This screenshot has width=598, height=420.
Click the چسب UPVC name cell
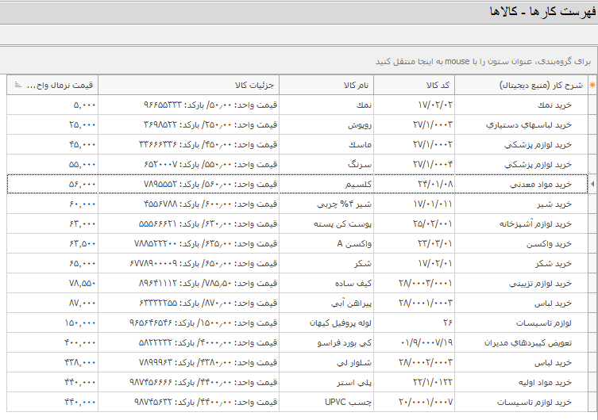(x=326, y=402)
